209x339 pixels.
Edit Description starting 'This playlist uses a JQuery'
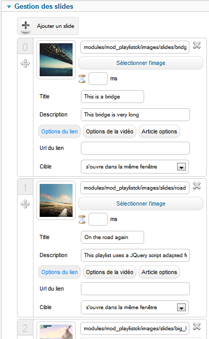coord(135,255)
